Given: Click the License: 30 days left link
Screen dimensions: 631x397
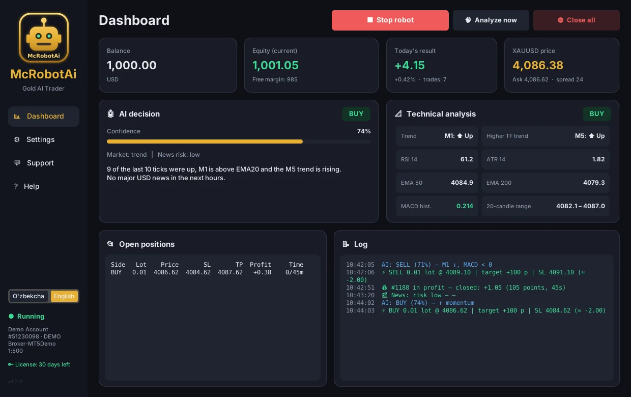Looking at the screenshot, I should point(39,364).
